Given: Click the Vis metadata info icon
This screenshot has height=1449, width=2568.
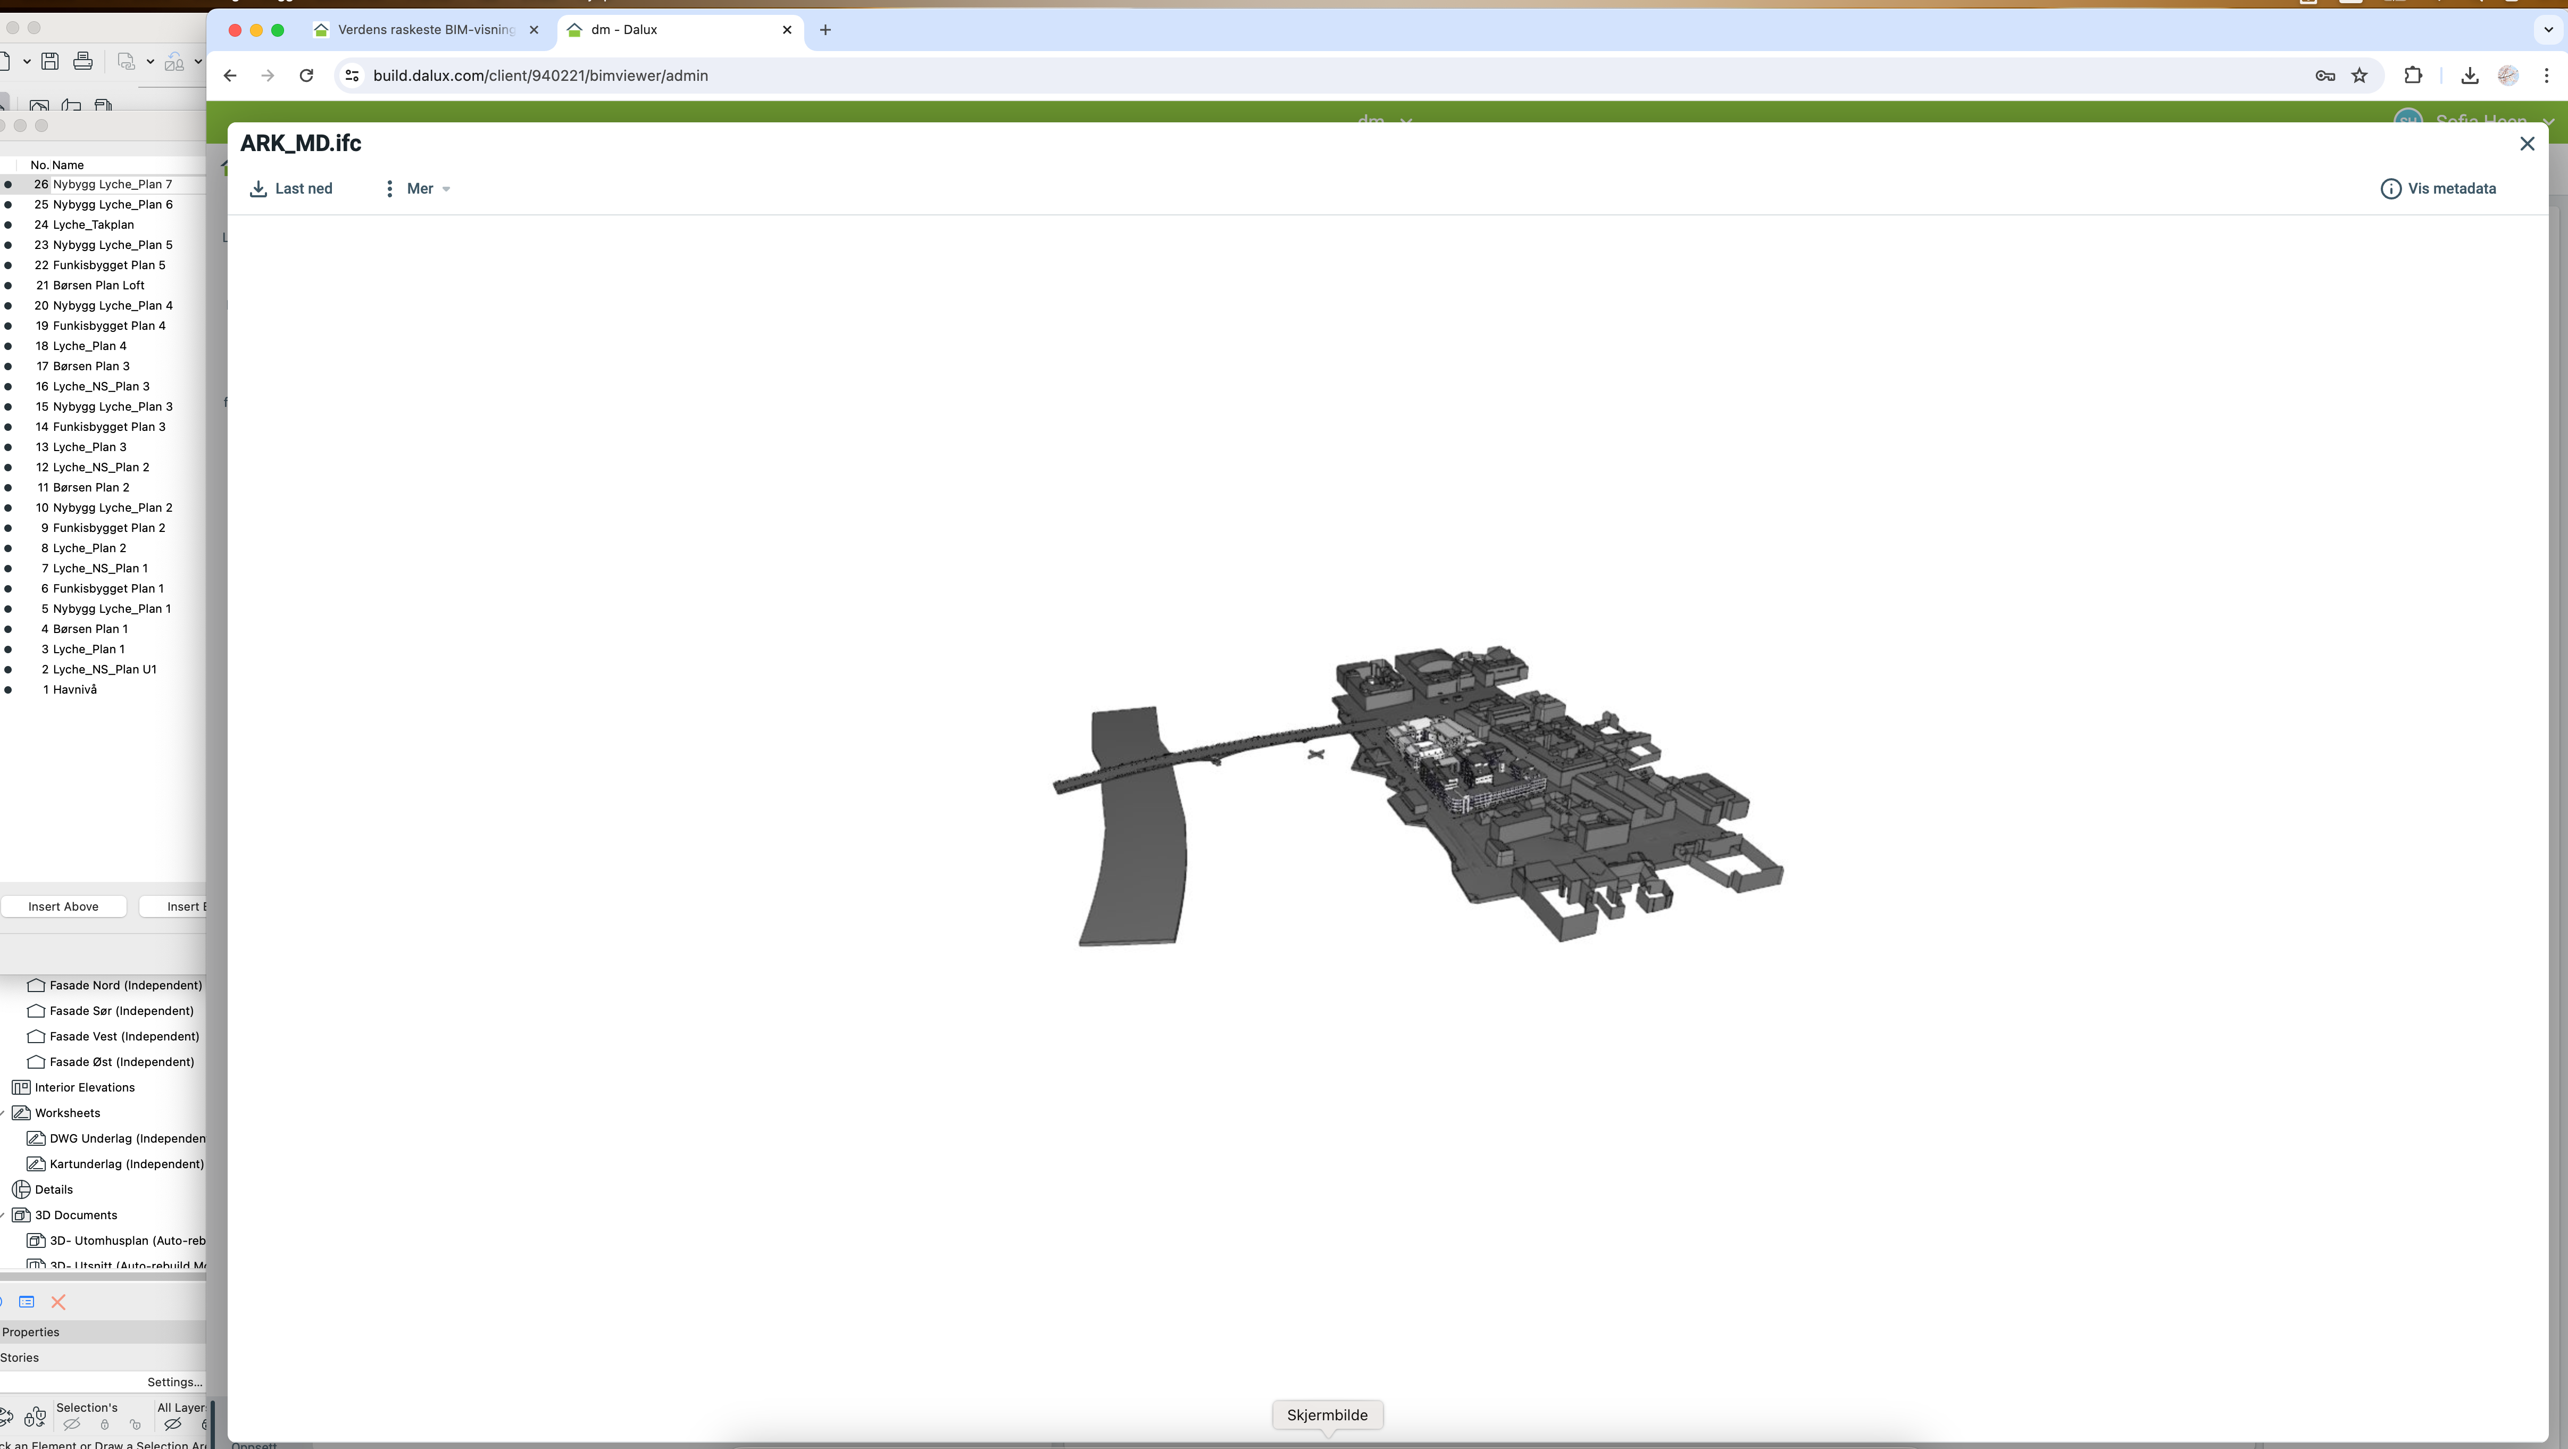Looking at the screenshot, I should [x=2390, y=188].
